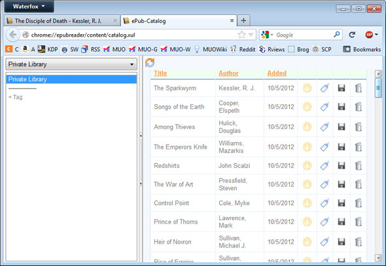The image size is (386, 266).
Task: Expand the Google search engine selector
Action: (267, 35)
